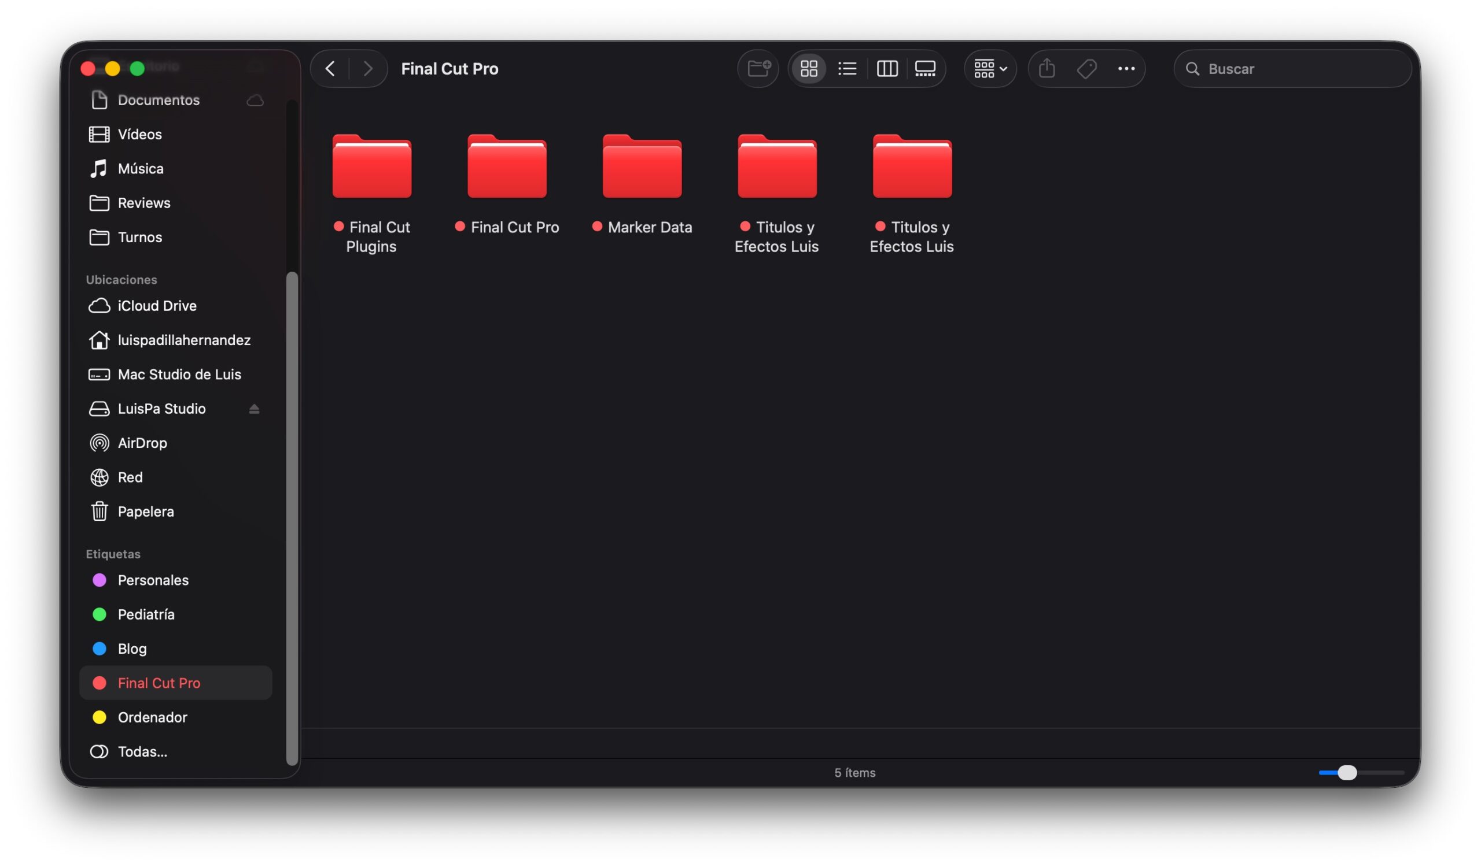This screenshot has width=1481, height=867.
Task: Create a new folder with the toolbar icon
Action: point(758,69)
